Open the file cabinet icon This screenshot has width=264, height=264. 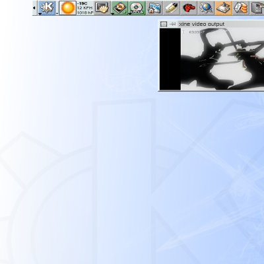[x=257, y=8]
